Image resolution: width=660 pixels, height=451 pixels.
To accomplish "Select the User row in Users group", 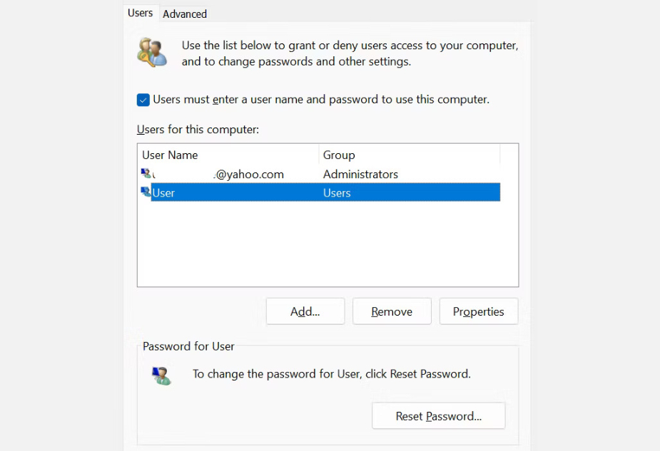I will [214, 192].
